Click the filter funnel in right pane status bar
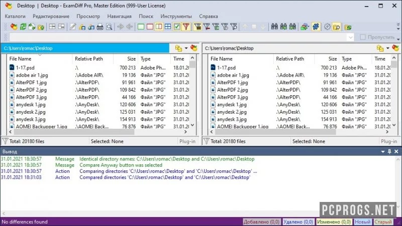The image size is (402, 226). pos(207,141)
